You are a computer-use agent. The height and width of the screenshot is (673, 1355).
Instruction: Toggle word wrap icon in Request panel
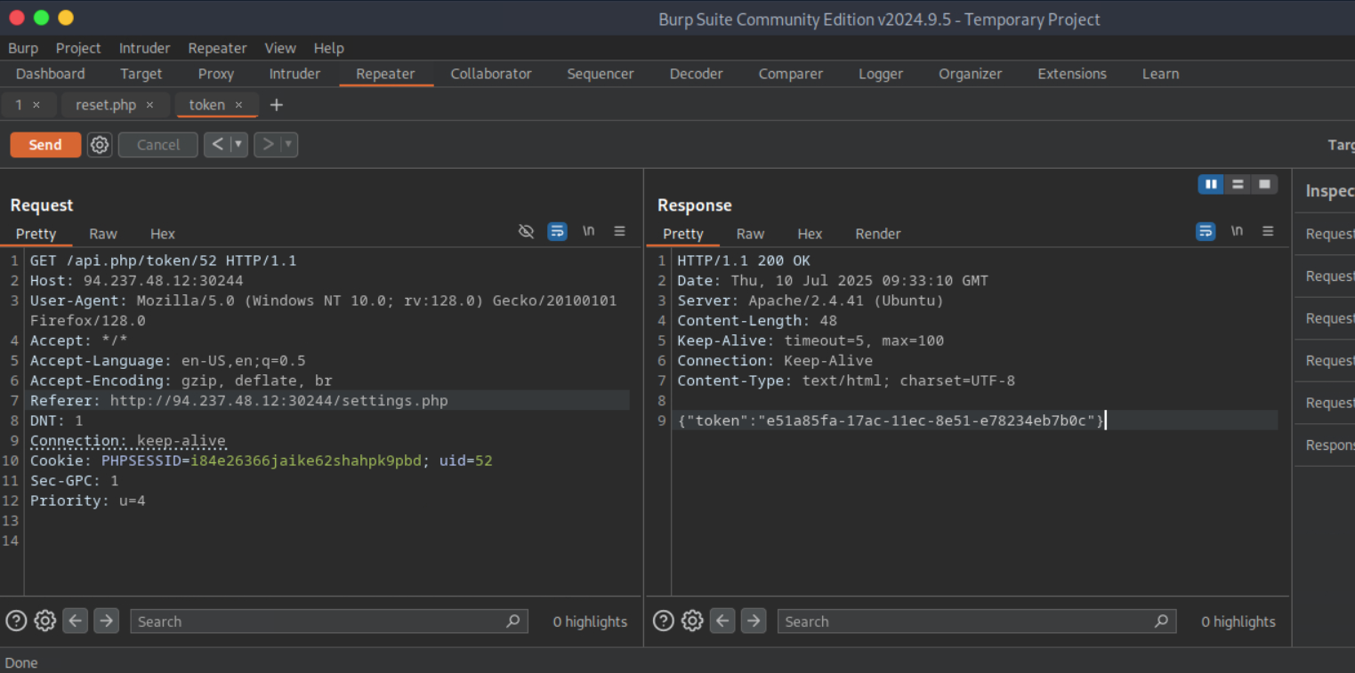click(557, 231)
